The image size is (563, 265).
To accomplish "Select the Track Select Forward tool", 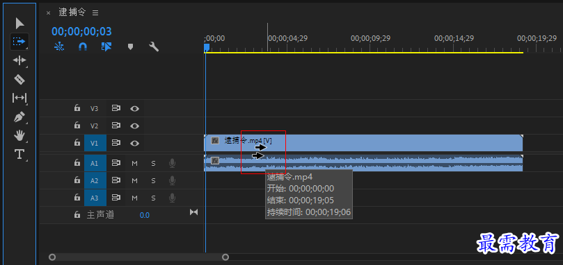I will pyautogui.click(x=19, y=42).
